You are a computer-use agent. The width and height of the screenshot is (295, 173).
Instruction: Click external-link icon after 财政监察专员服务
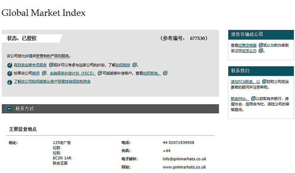pos(51,65)
